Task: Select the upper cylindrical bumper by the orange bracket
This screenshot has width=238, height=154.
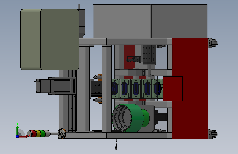Action: (x=97, y=78)
